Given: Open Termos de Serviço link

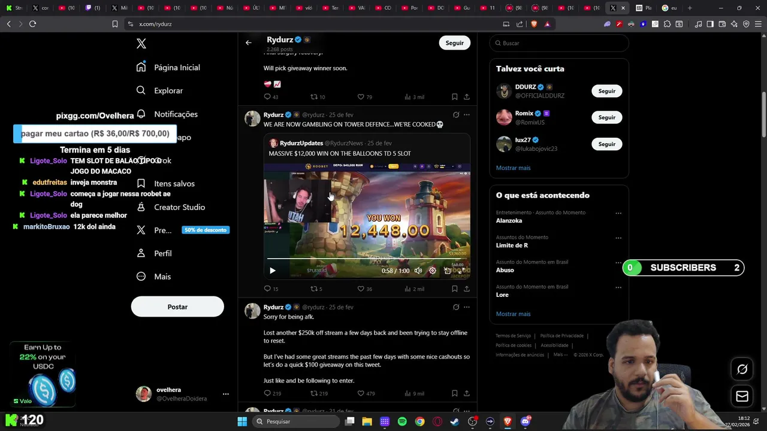Looking at the screenshot, I should click(x=513, y=336).
